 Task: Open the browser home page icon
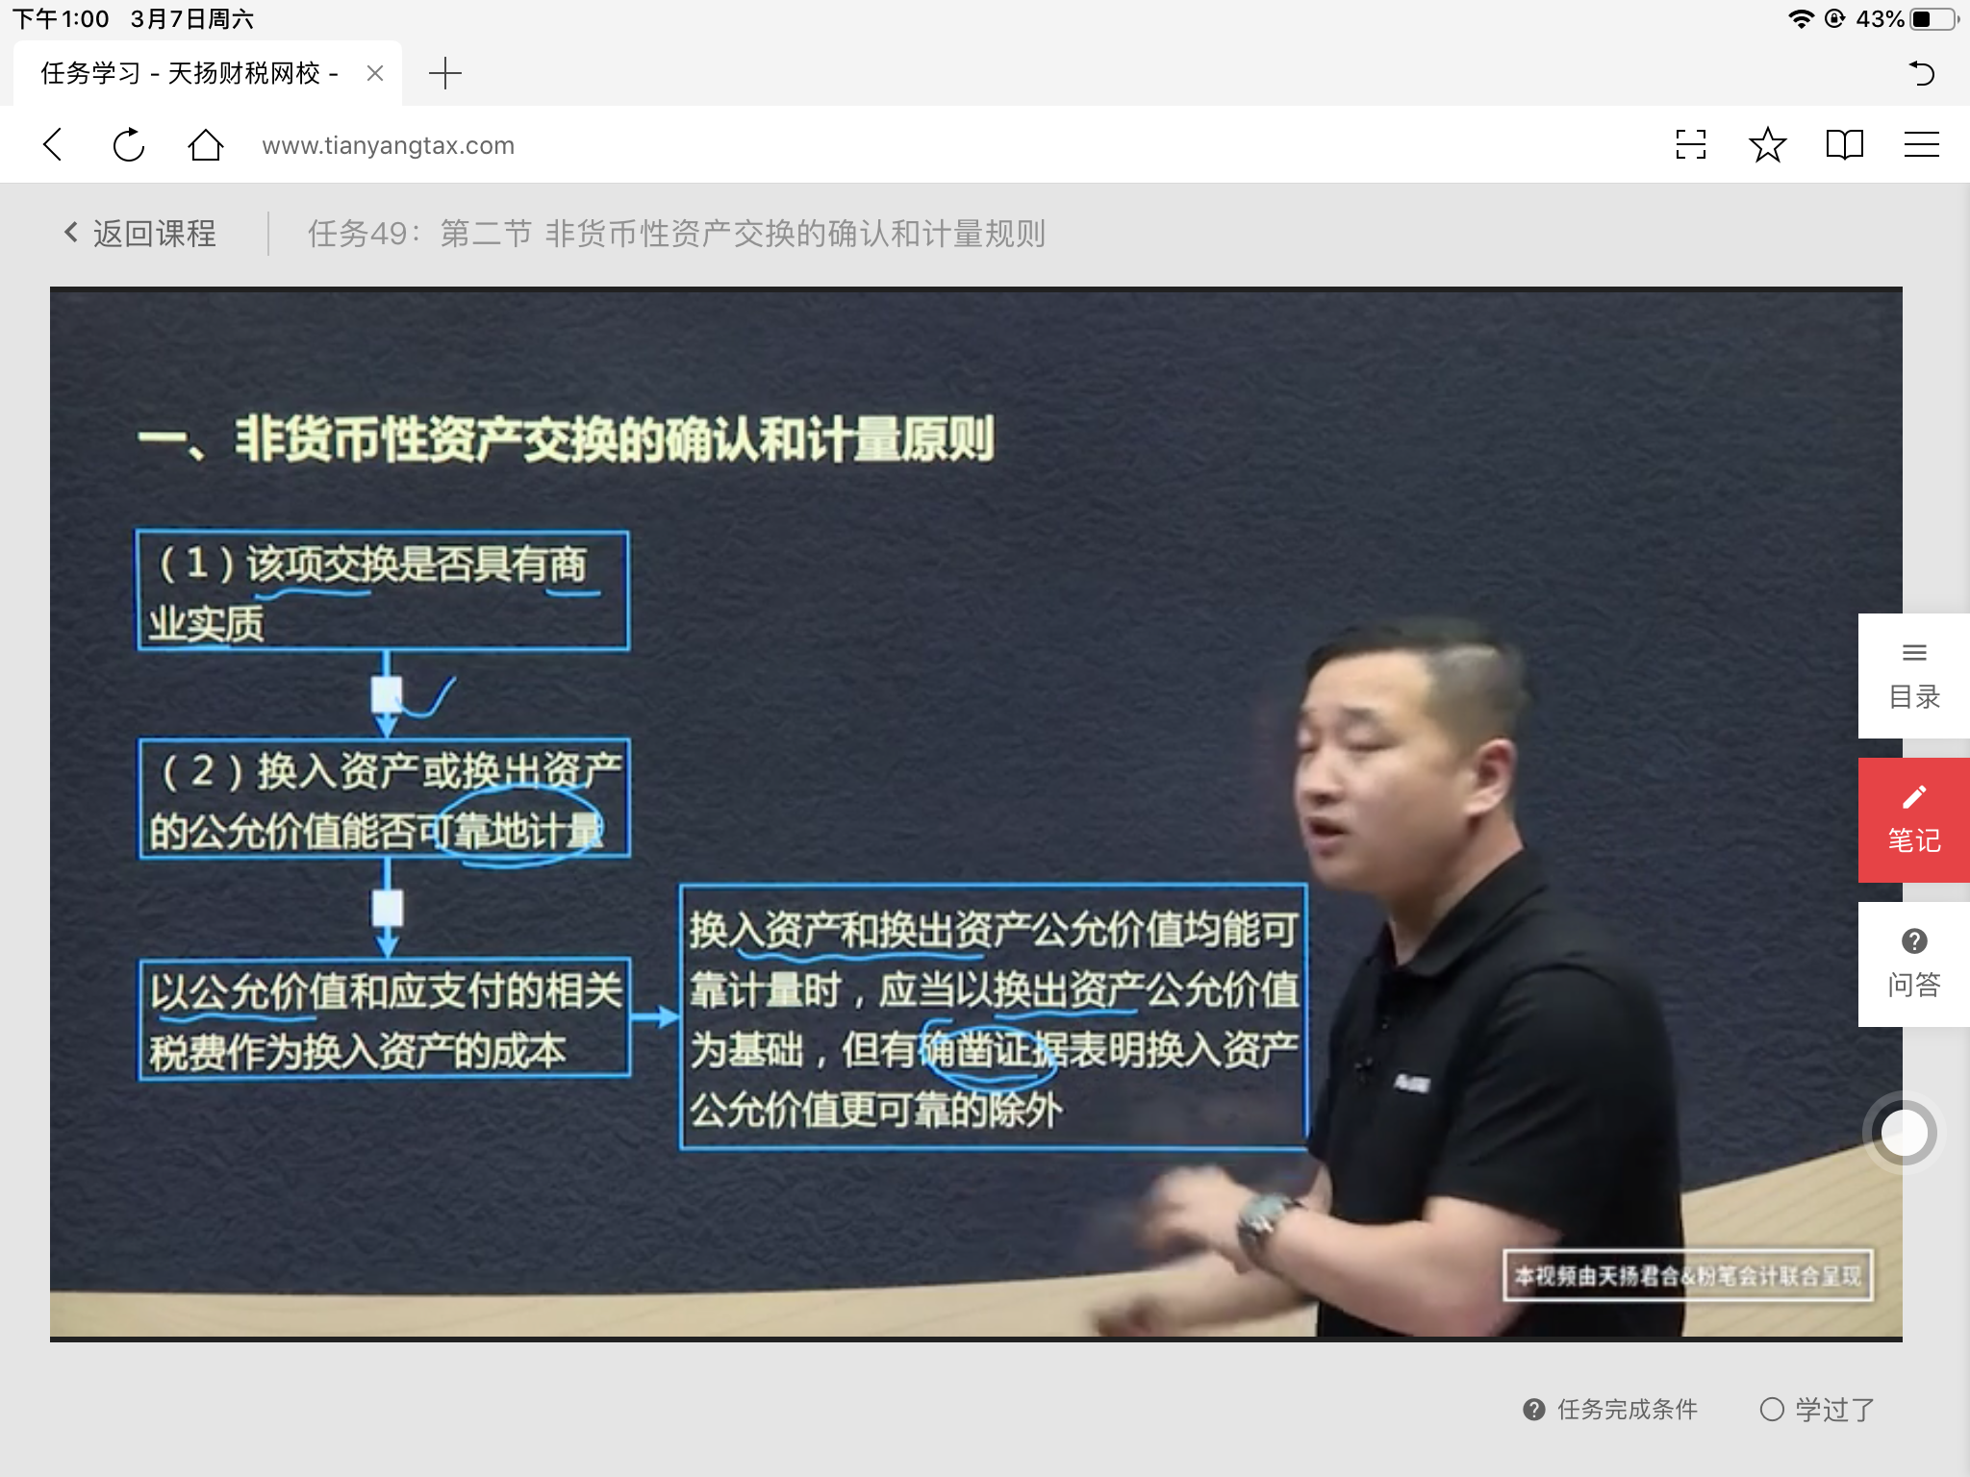tap(205, 145)
